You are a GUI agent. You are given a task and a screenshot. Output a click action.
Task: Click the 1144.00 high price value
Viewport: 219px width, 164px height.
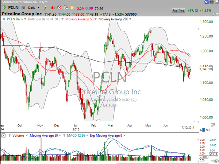64,14
